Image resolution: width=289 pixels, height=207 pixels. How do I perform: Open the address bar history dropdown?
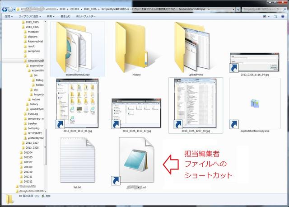tap(233, 9)
